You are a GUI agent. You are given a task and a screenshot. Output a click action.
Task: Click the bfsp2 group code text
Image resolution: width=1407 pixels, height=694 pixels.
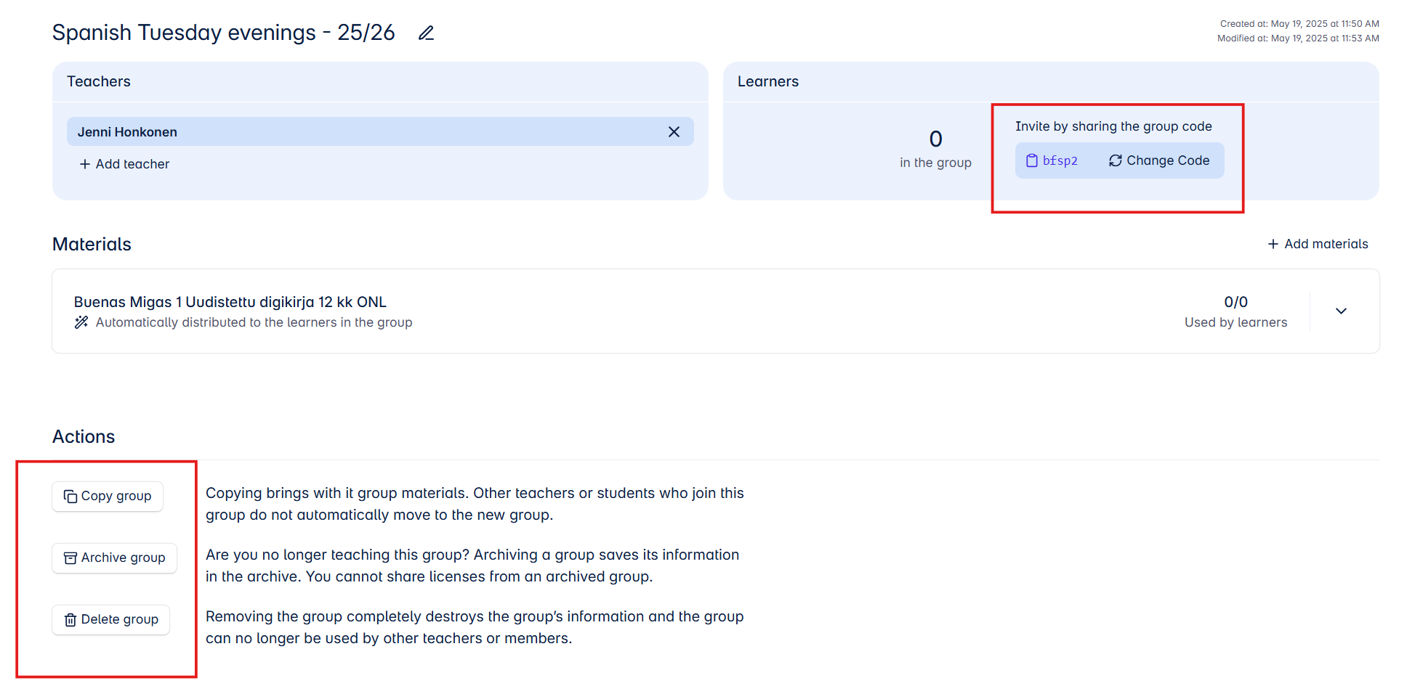pyautogui.click(x=1060, y=160)
